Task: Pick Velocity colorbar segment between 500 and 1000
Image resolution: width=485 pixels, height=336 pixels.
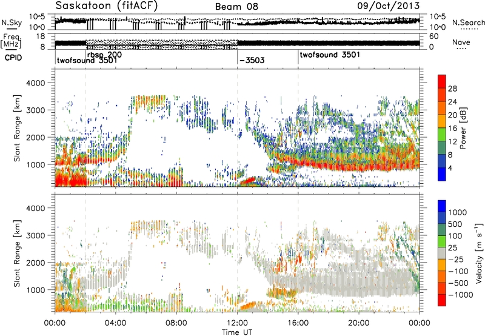Action: pyautogui.click(x=442, y=218)
